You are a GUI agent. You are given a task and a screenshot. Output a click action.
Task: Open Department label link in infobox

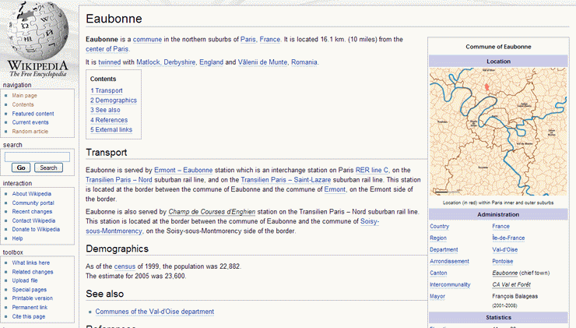(x=444, y=249)
